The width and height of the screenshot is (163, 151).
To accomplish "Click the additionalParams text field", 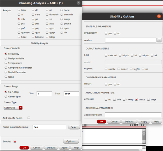I will (133, 115).
